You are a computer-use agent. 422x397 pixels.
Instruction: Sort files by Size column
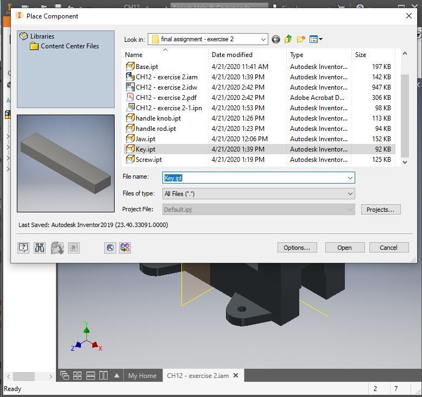[373, 55]
